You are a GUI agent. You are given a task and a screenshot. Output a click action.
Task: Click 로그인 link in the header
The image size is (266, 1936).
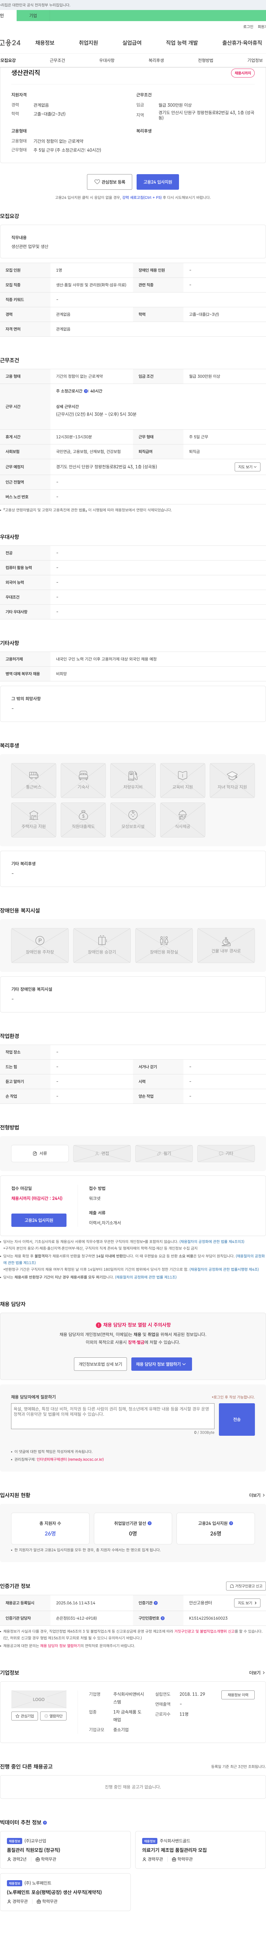point(248,26)
